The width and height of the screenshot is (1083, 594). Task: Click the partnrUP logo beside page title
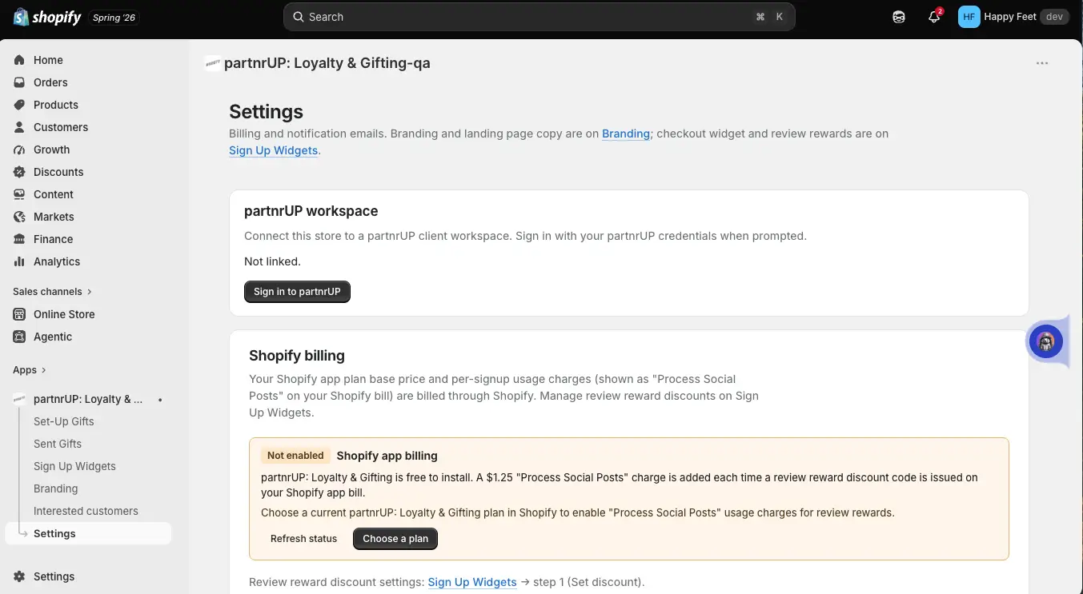coord(213,63)
